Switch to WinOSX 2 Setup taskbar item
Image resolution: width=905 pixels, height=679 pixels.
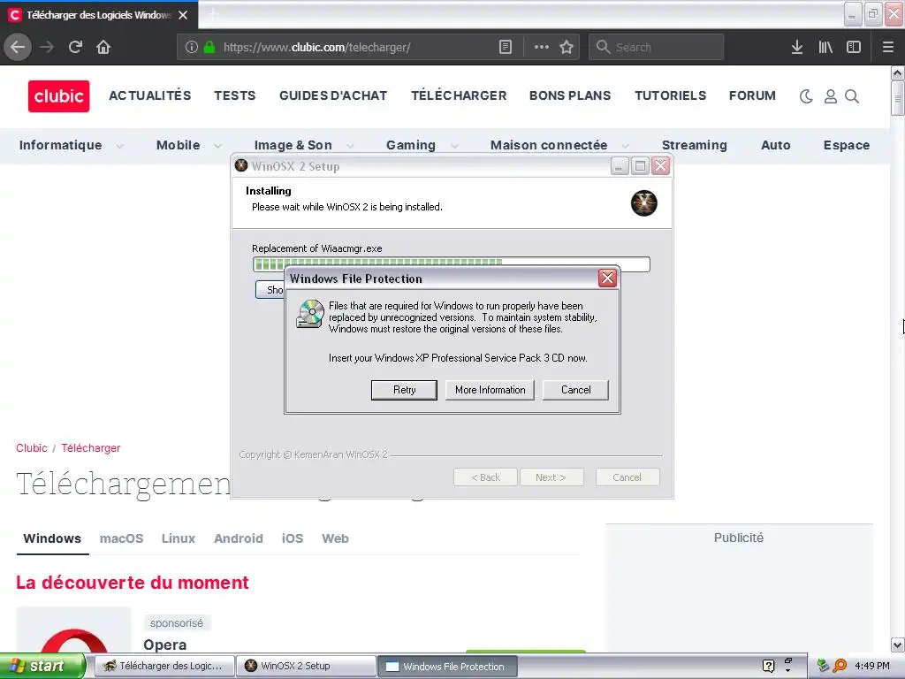click(x=305, y=666)
